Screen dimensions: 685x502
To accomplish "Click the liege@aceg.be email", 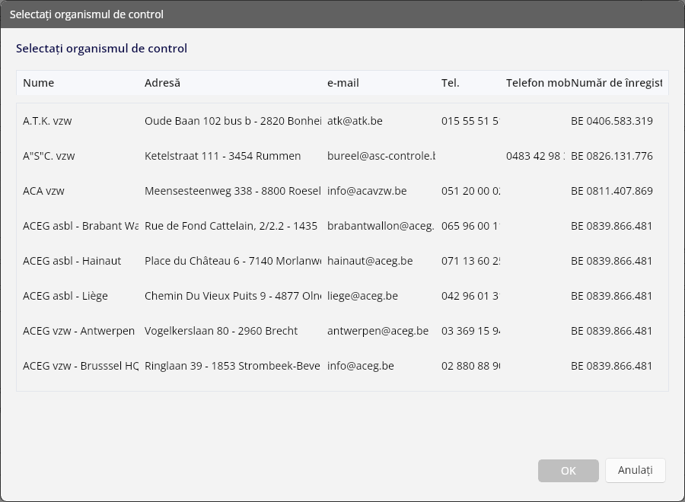I will tap(362, 296).
